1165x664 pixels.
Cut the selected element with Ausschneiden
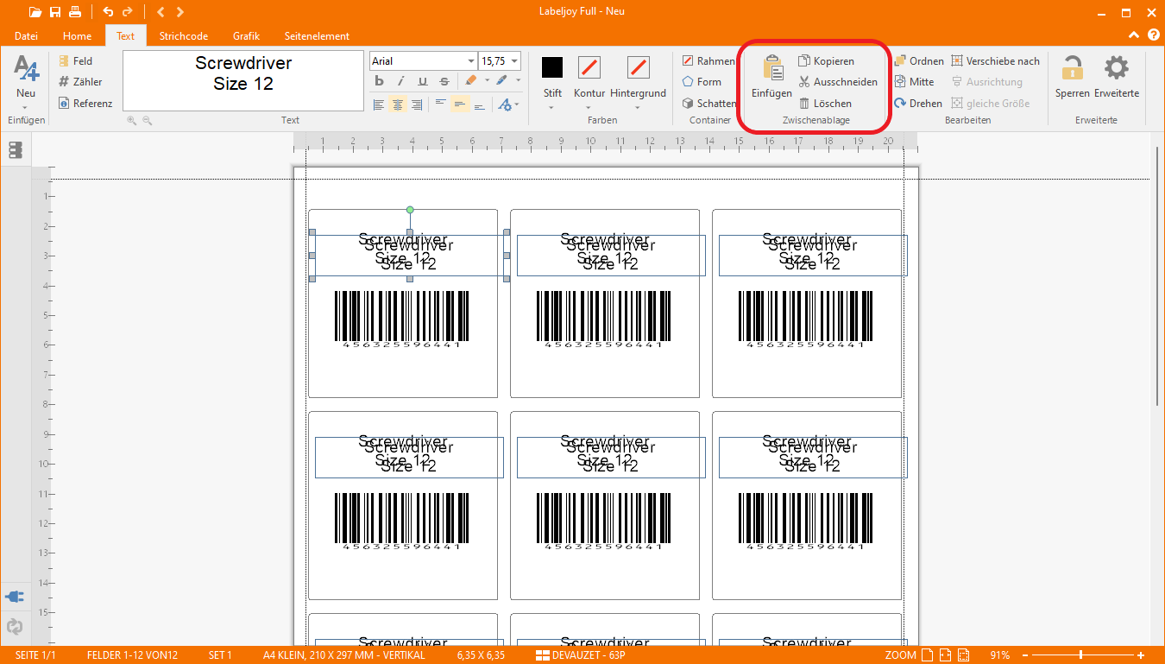(x=838, y=82)
